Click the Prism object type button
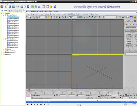The width and height of the screenshot is (137, 106). coord(129,48)
